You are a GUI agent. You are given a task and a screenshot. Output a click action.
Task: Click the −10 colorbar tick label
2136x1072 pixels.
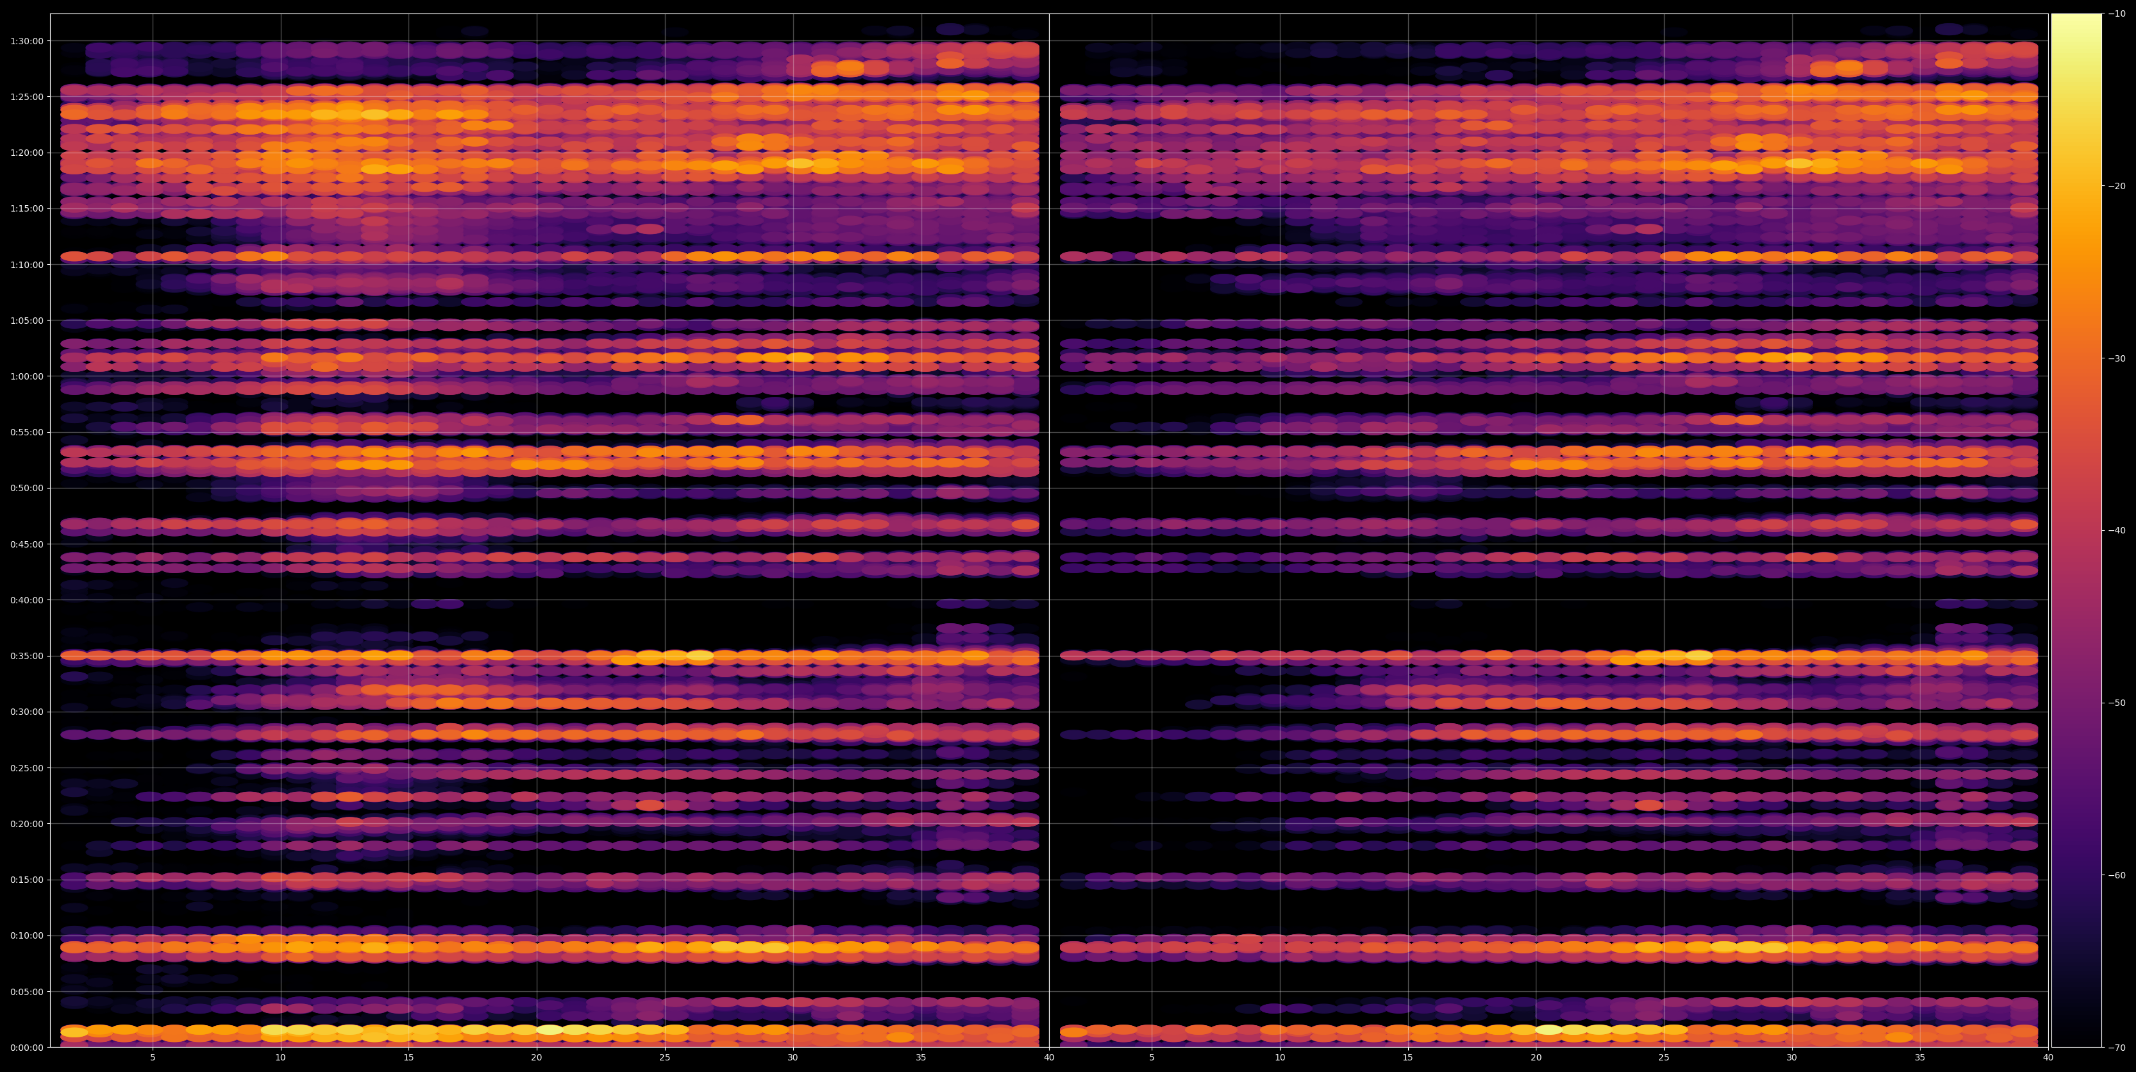tap(2116, 13)
